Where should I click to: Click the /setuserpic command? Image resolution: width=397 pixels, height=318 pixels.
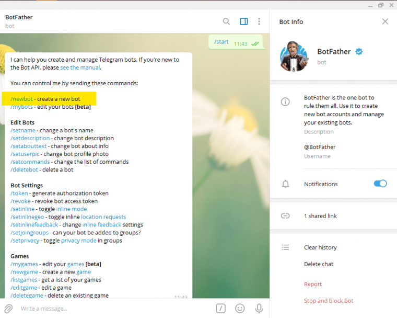[25, 154]
